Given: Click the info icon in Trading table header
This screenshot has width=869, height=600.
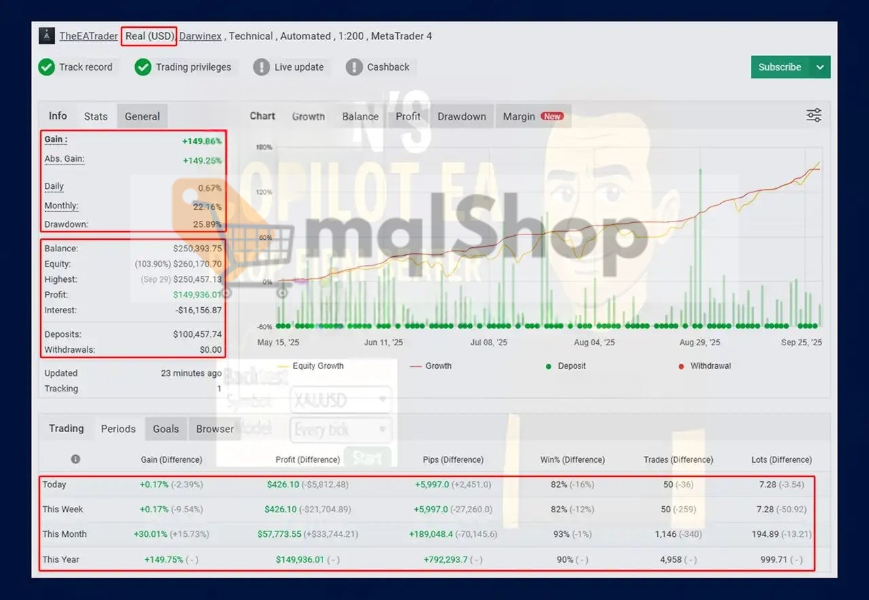Looking at the screenshot, I should coord(75,459).
